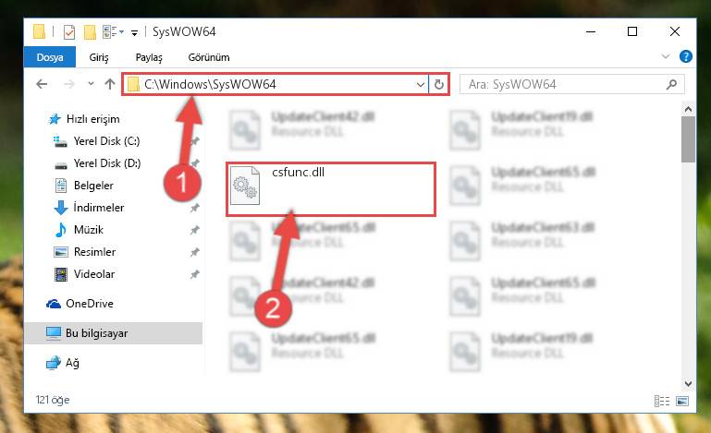This screenshot has height=433, width=711.
Task: Switch to details view icon
Action: 662,401
